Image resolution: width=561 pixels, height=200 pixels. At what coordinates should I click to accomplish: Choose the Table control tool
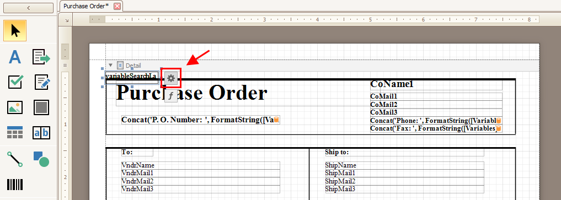pyautogui.click(x=15, y=132)
